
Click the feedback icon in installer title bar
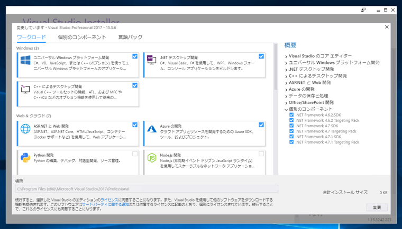363,10
